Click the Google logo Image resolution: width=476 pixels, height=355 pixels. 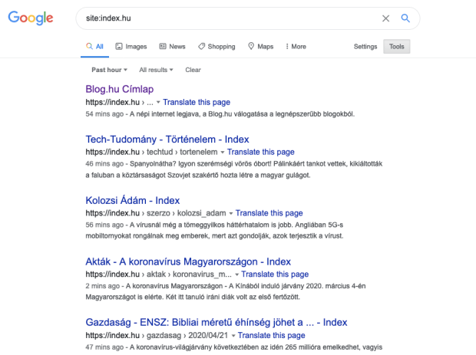pyautogui.click(x=31, y=18)
